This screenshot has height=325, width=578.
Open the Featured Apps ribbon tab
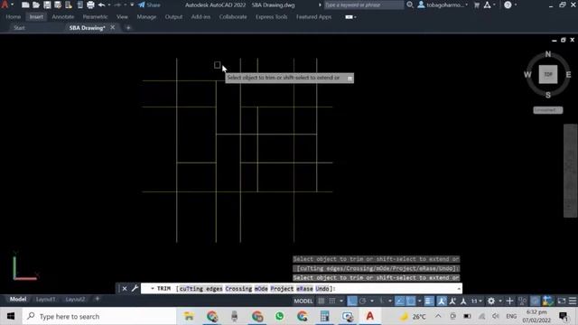[x=313, y=17]
